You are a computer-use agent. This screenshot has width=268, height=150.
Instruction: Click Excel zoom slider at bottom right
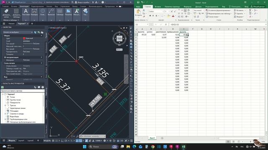tap(250, 142)
